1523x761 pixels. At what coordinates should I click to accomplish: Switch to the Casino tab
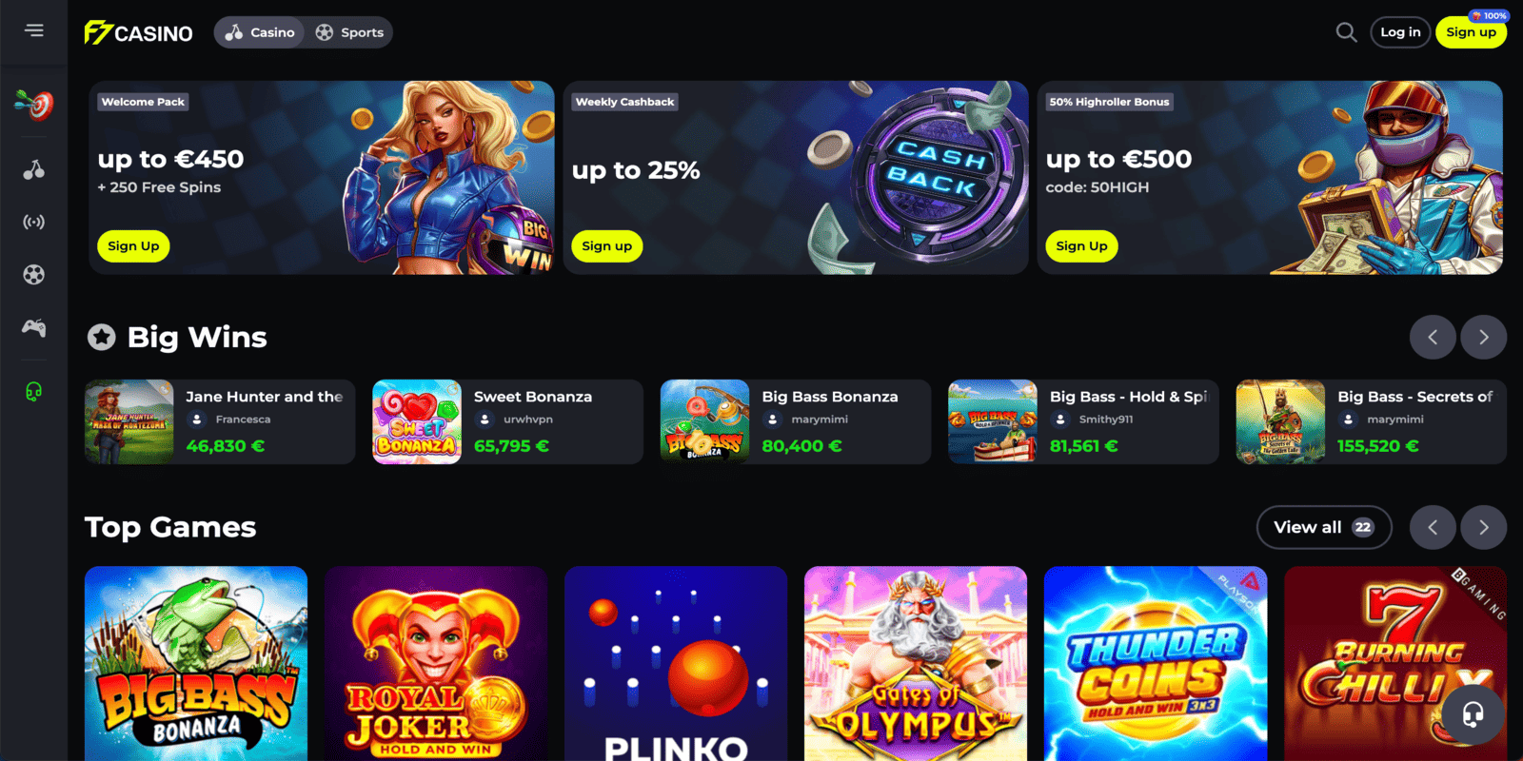coord(260,32)
